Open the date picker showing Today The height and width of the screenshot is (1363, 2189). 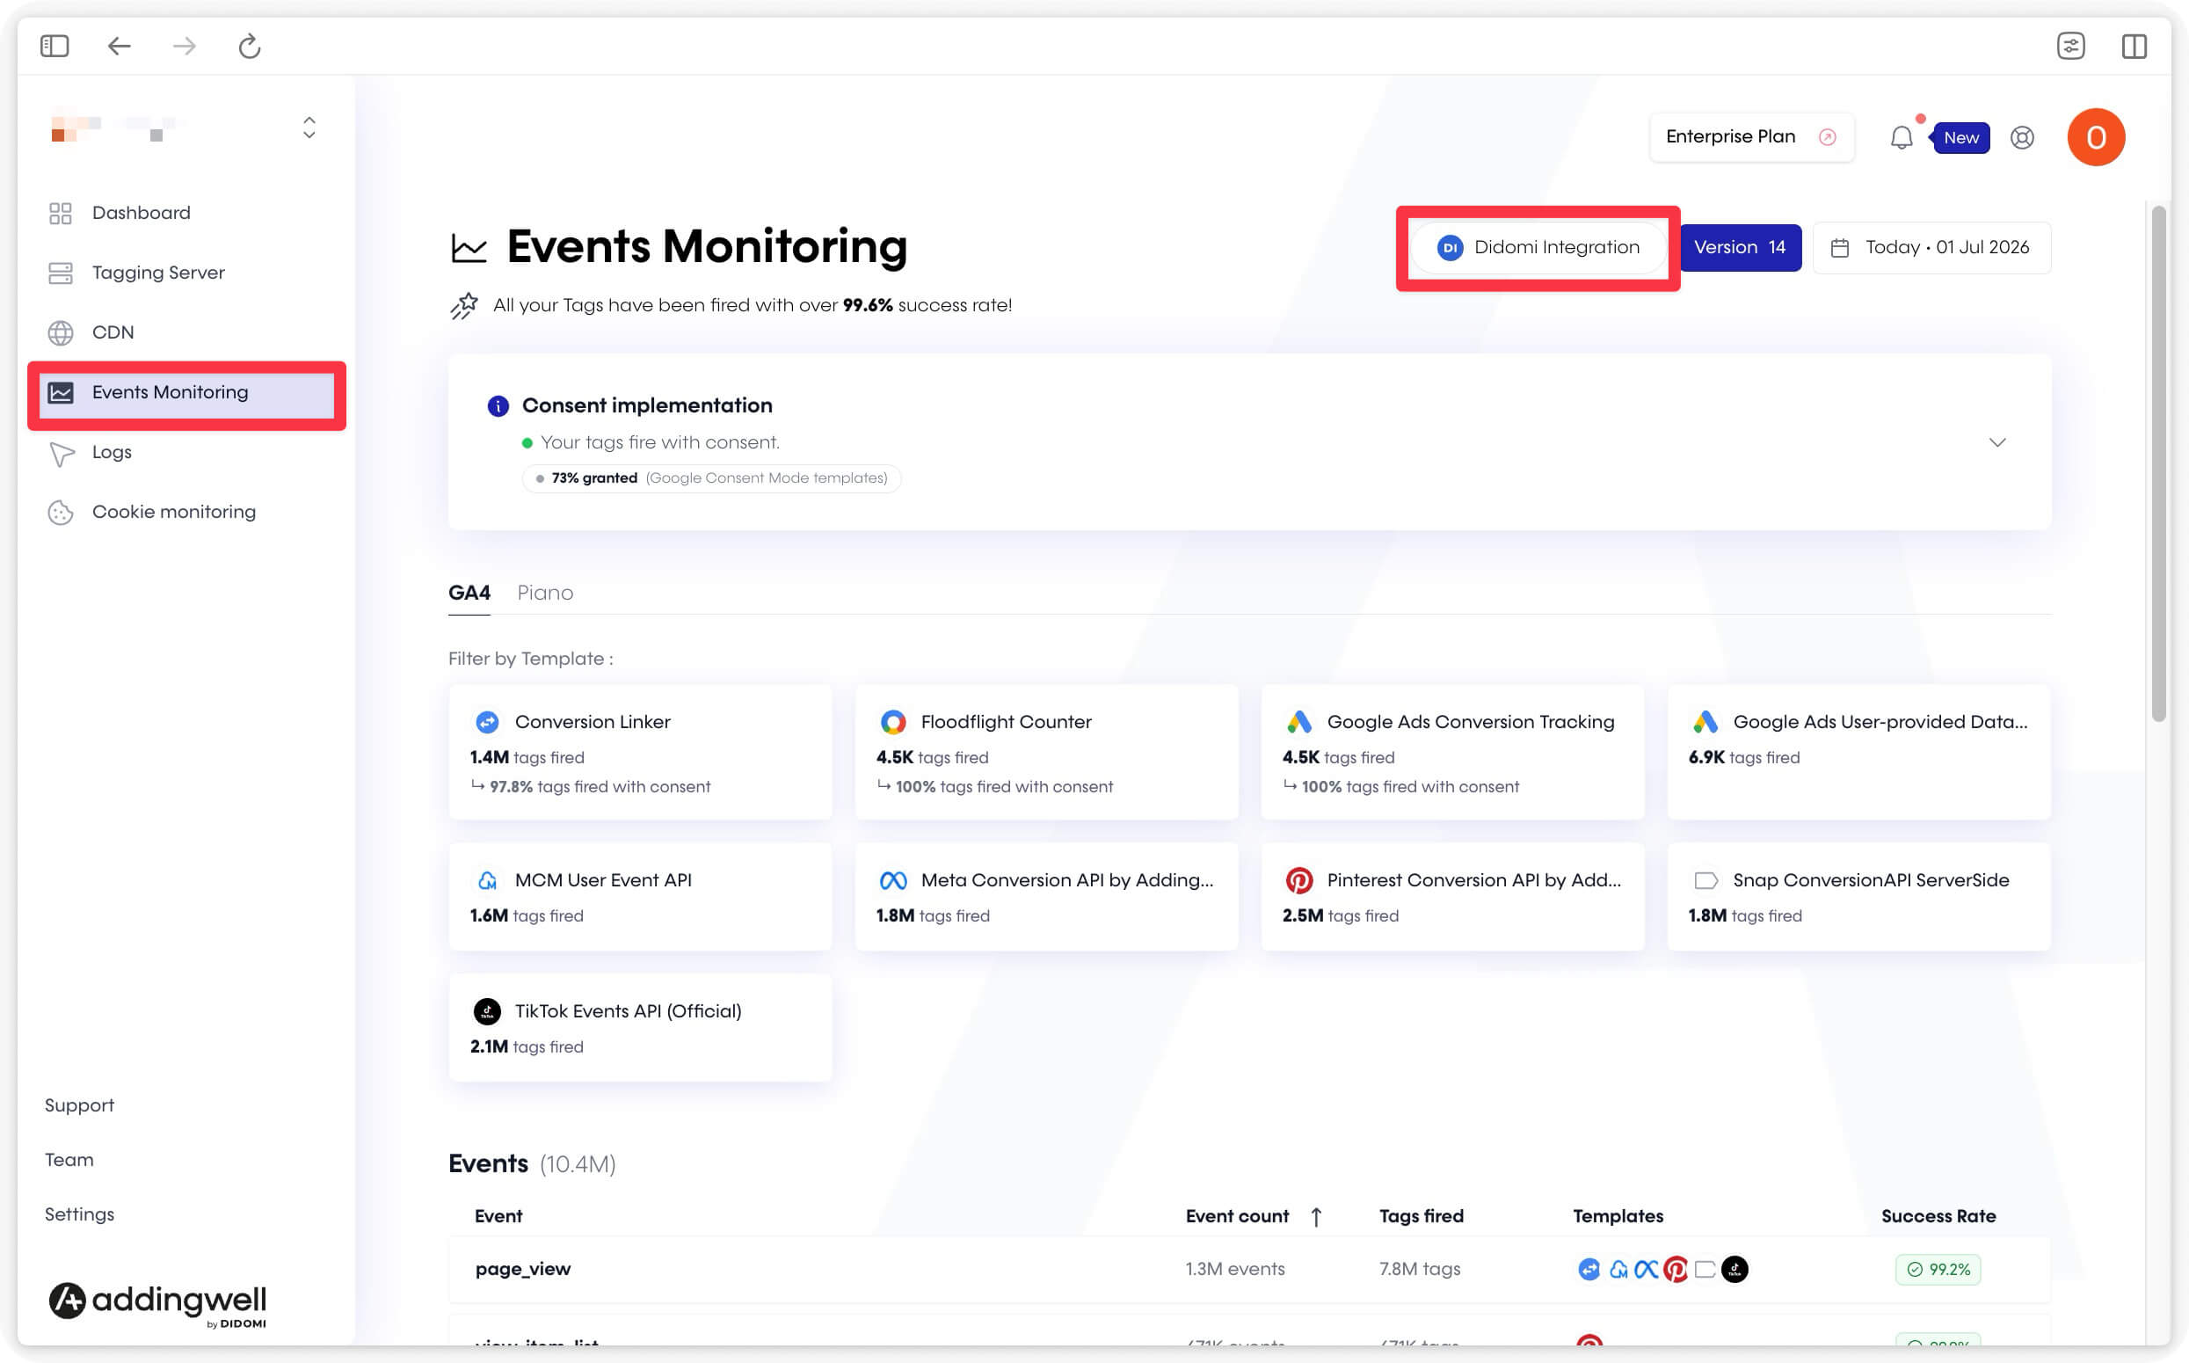click(1931, 247)
